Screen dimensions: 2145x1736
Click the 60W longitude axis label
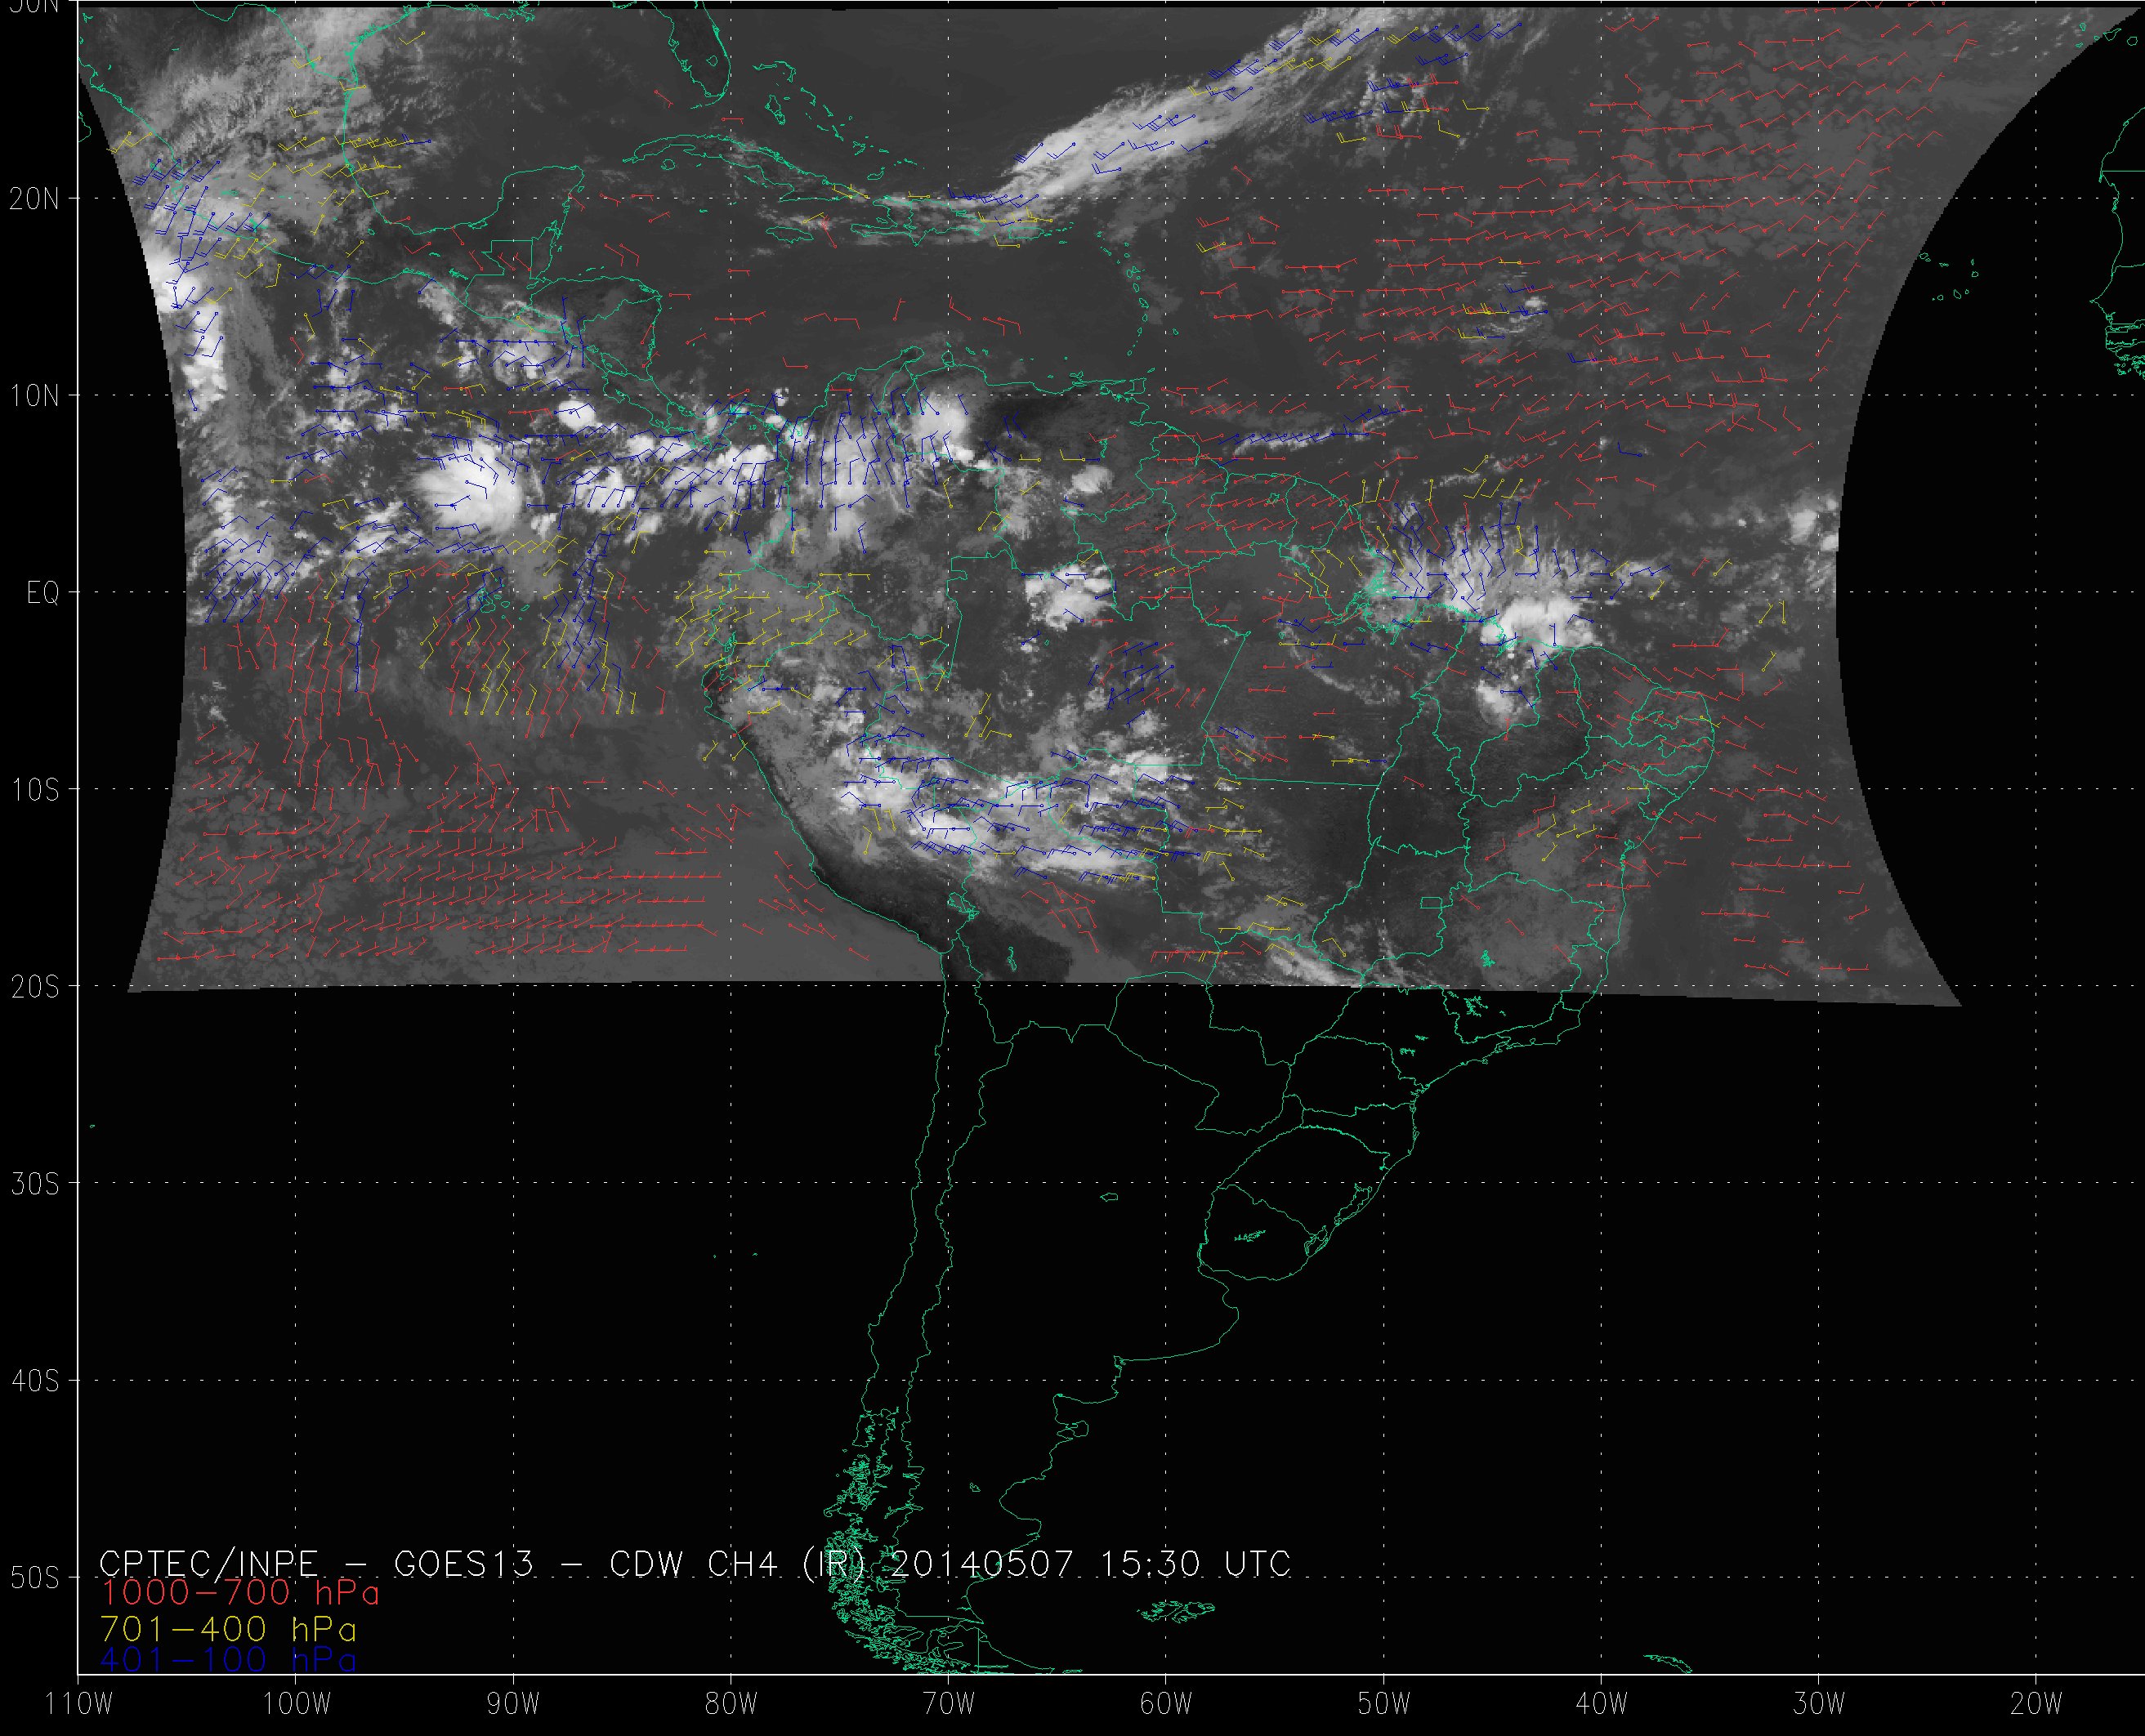point(1166,1704)
